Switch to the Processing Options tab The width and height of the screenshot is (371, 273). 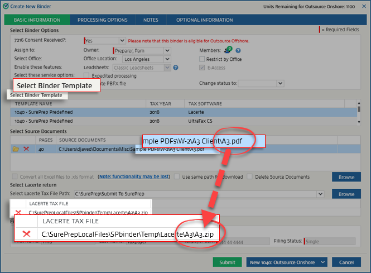pos(102,20)
